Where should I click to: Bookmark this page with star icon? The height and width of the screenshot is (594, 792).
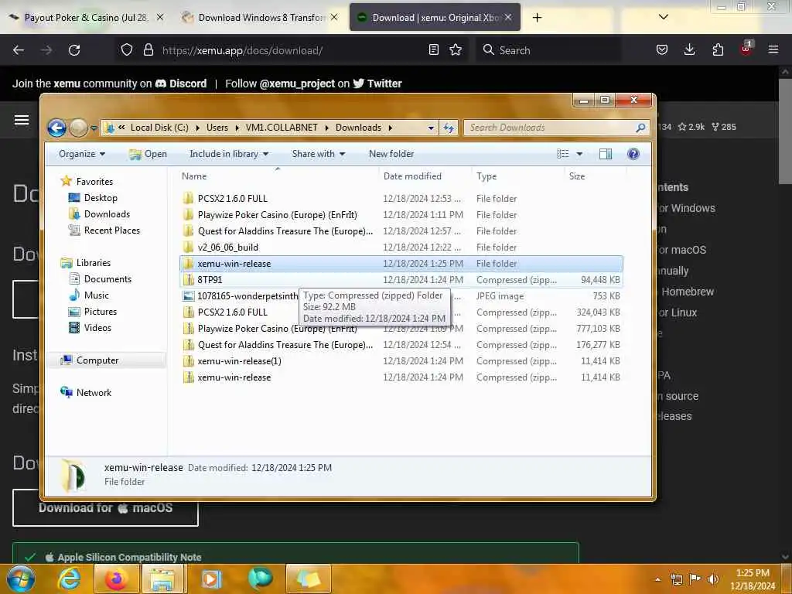click(x=456, y=50)
